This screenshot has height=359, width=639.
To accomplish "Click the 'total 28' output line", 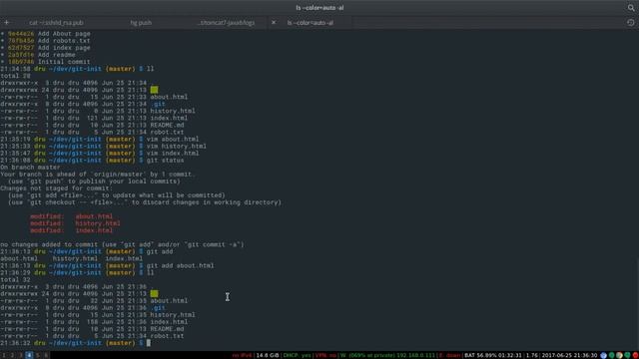I will pos(15,76).
